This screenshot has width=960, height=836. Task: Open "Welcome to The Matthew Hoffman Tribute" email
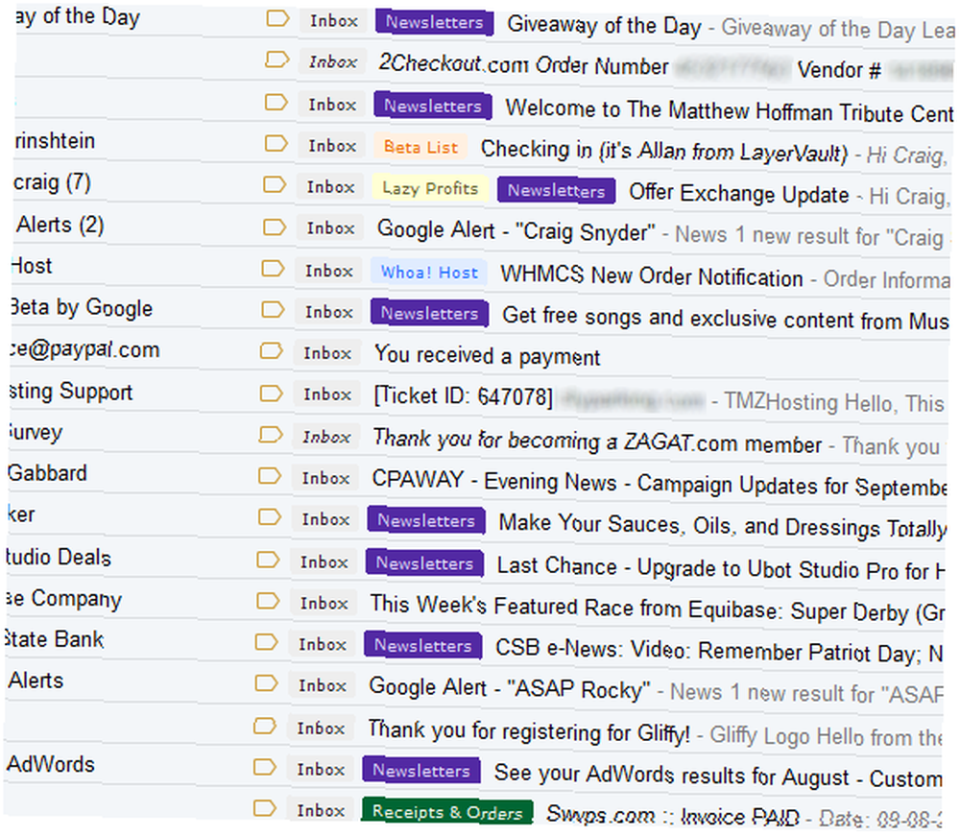click(730, 111)
